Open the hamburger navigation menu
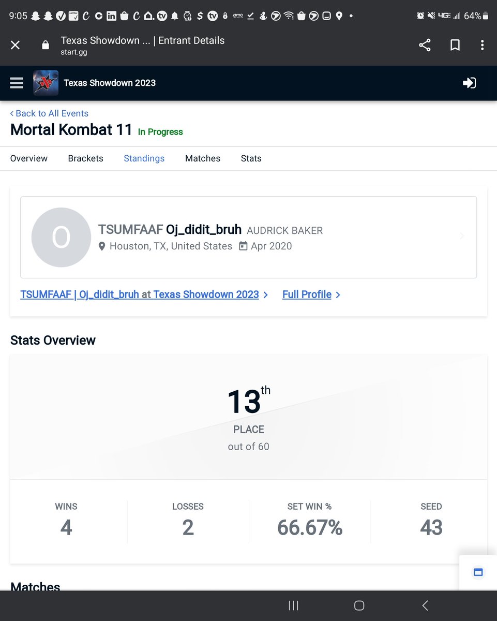 click(17, 83)
